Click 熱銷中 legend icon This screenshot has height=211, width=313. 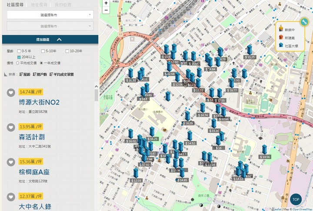point(281,29)
